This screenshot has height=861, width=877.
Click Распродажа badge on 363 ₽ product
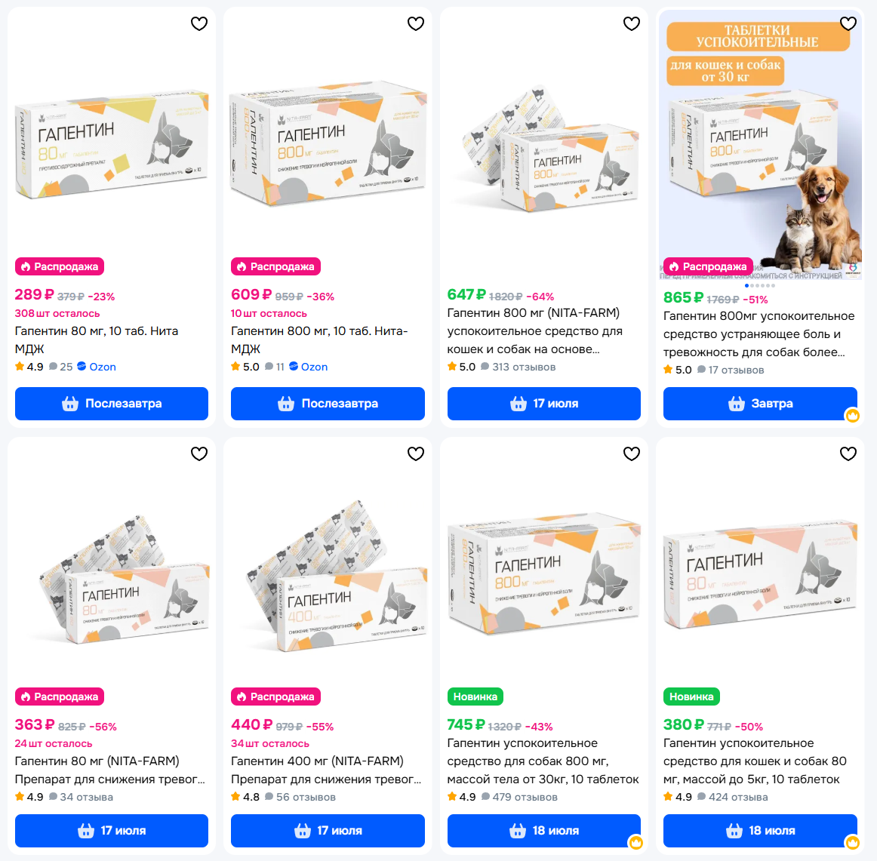60,696
